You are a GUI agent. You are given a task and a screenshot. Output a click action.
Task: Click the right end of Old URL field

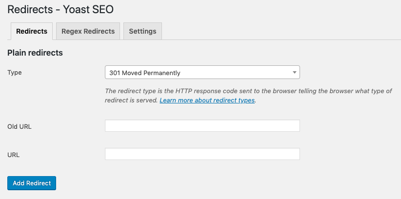pos(293,126)
